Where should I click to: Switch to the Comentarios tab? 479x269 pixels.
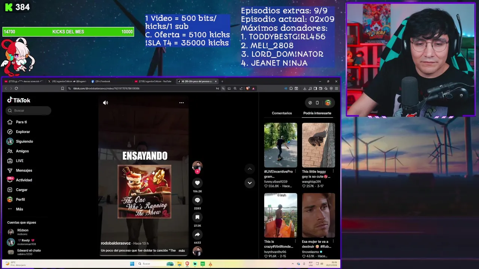282,113
